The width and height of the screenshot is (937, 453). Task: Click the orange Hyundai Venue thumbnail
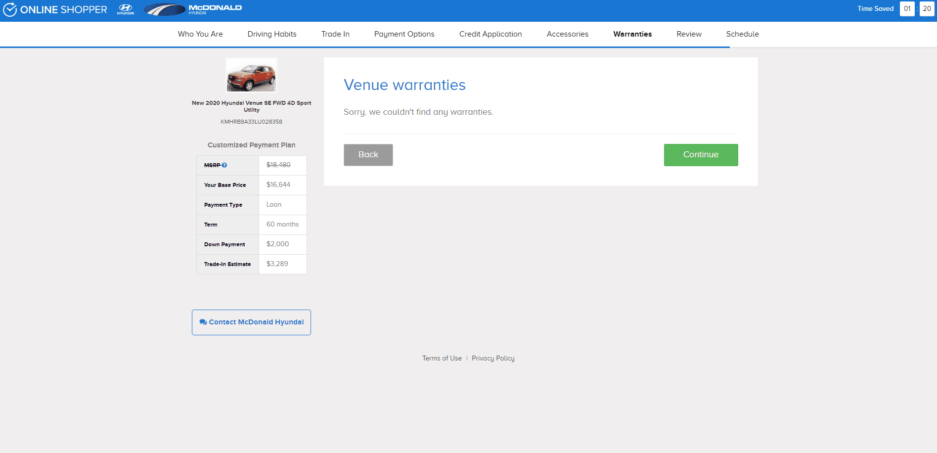click(x=251, y=75)
